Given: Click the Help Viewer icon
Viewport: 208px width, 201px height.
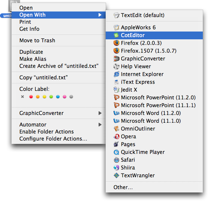Looking at the screenshot, I should coord(116,66).
